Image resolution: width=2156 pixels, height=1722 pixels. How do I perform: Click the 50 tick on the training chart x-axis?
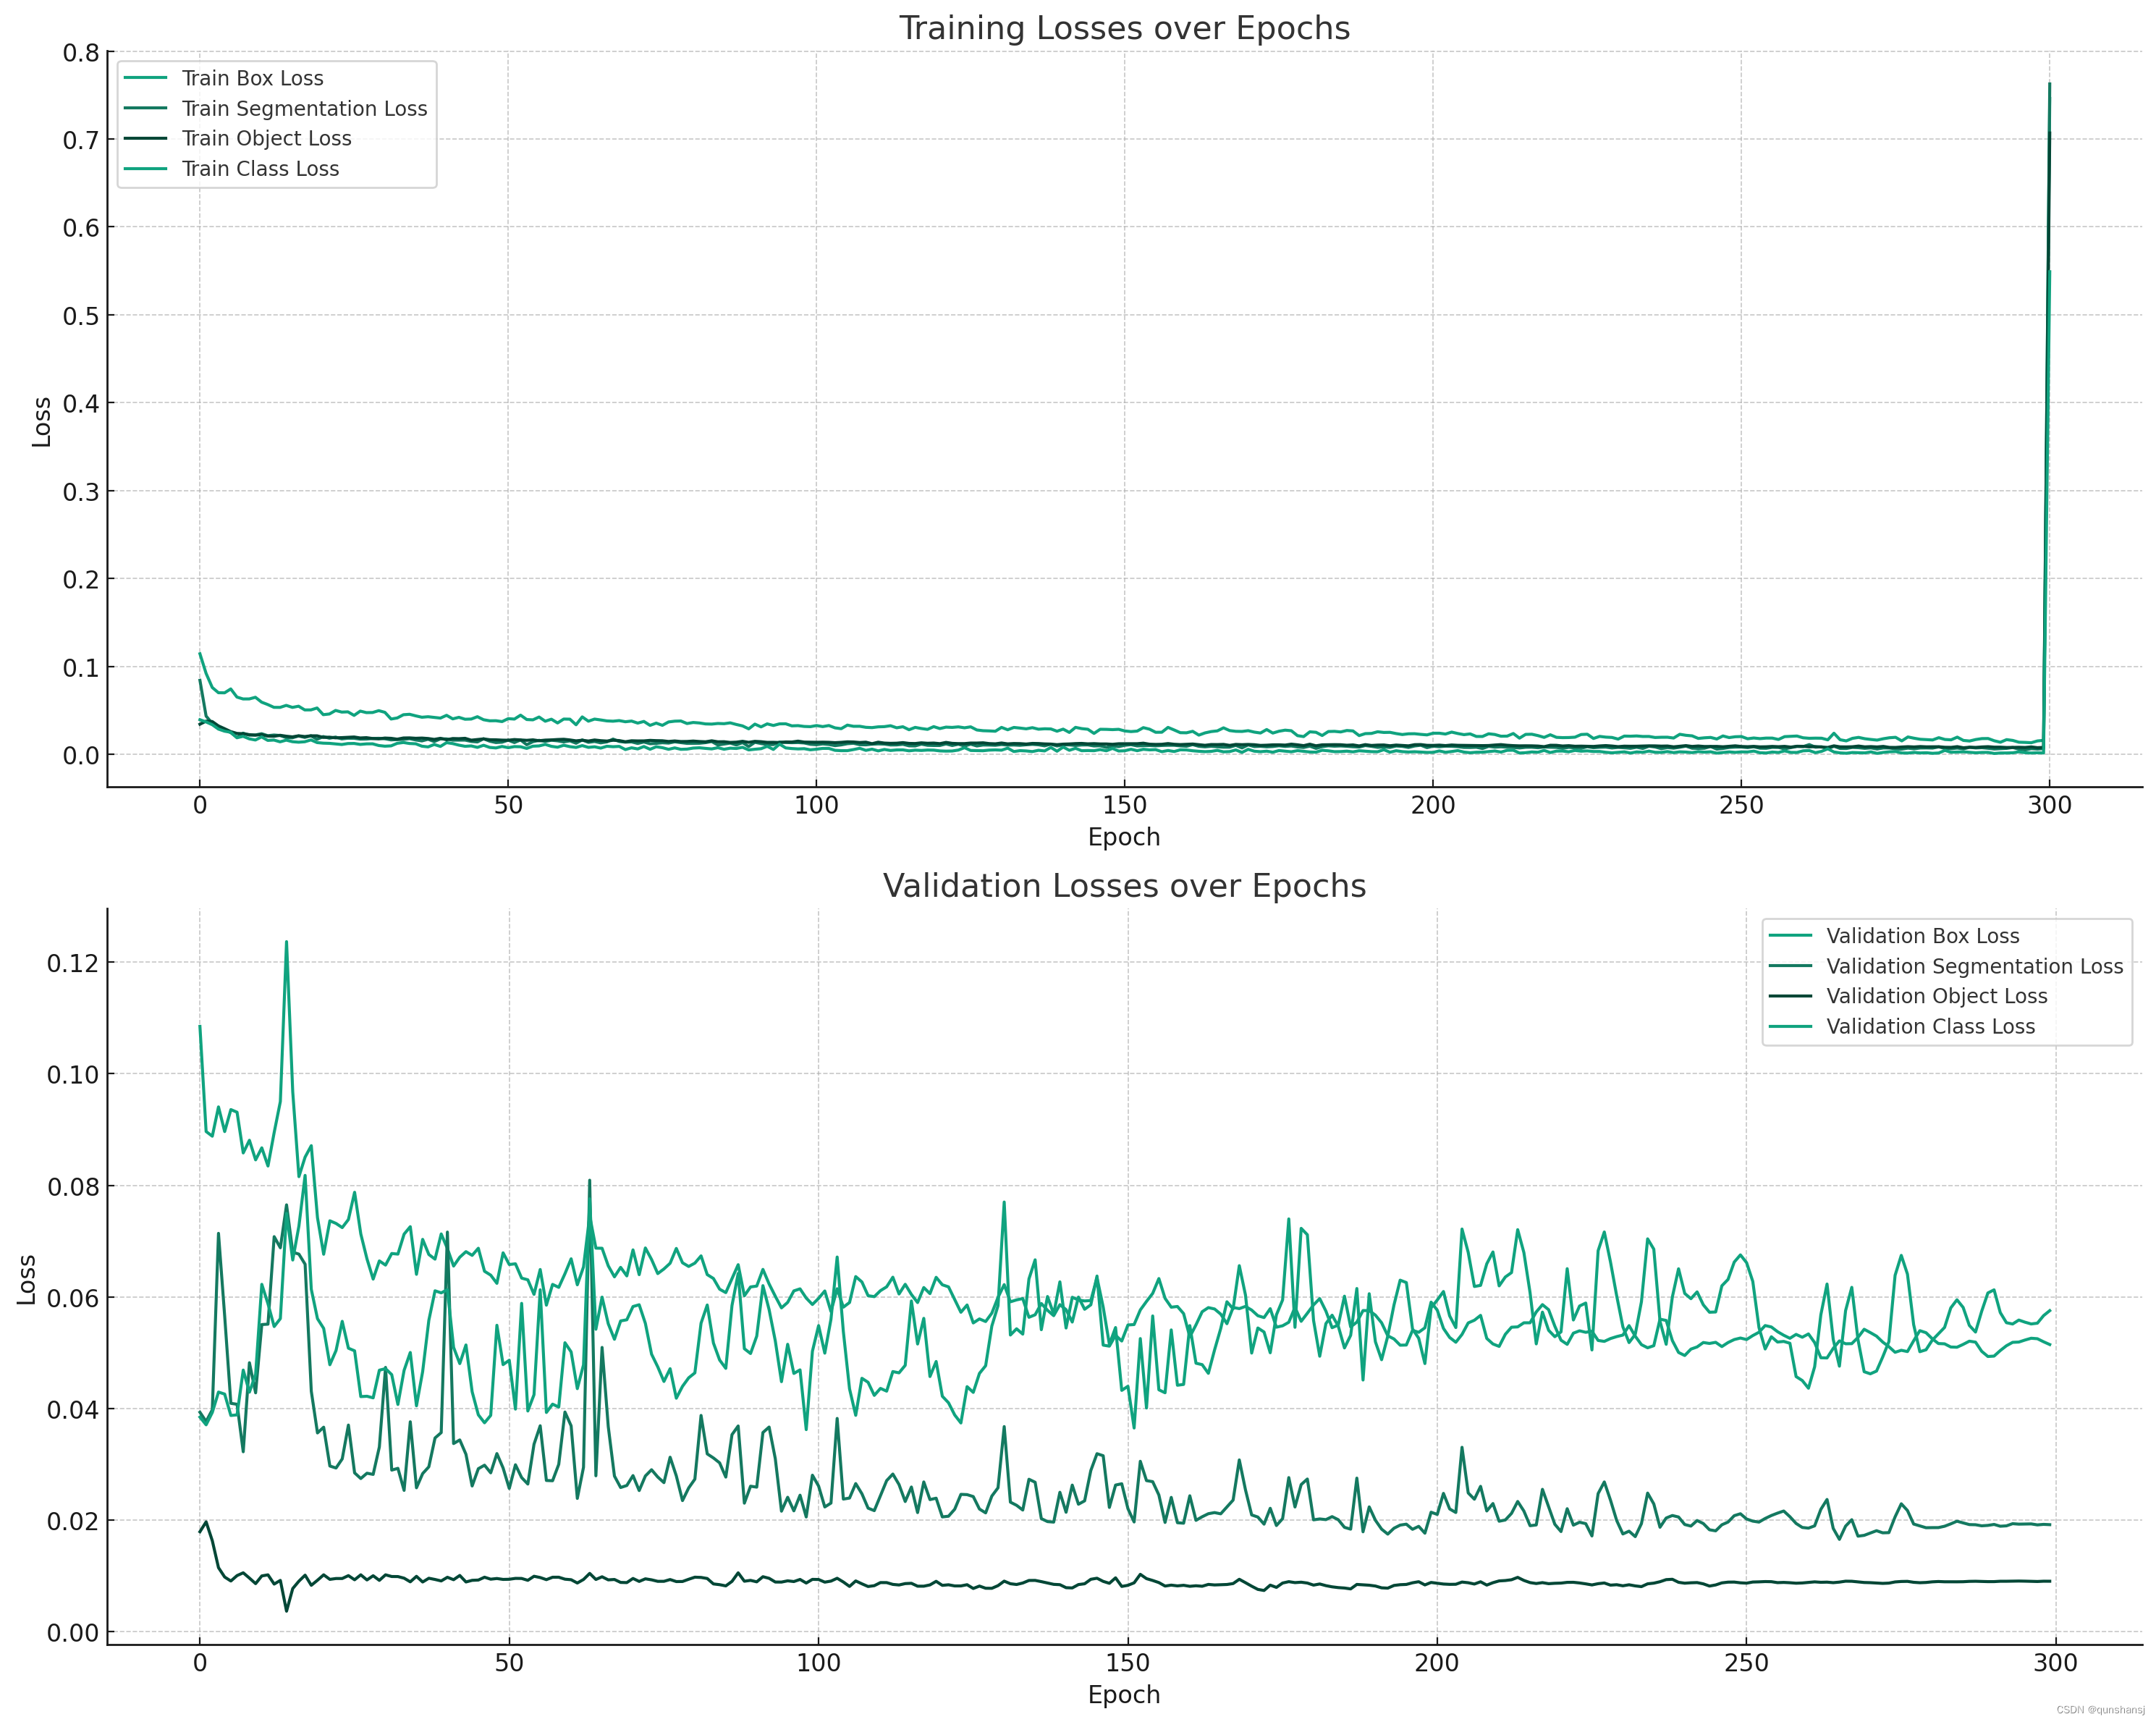tap(508, 806)
